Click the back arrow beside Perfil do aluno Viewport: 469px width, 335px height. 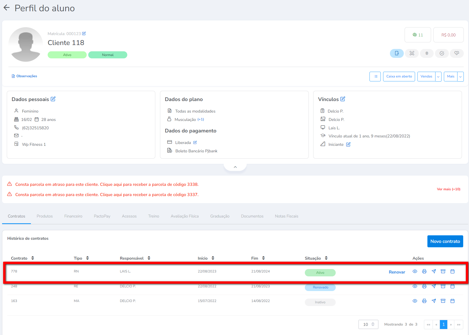[7, 8]
